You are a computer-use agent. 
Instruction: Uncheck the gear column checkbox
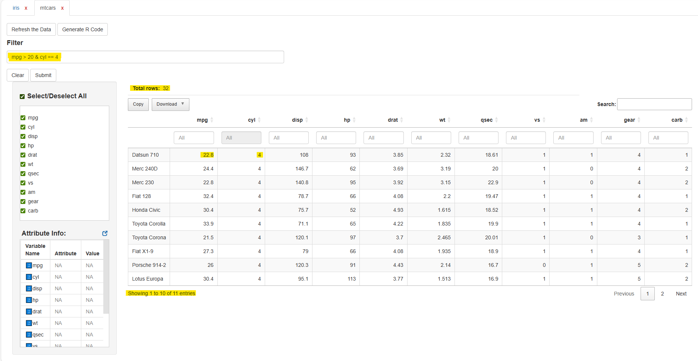click(x=23, y=201)
